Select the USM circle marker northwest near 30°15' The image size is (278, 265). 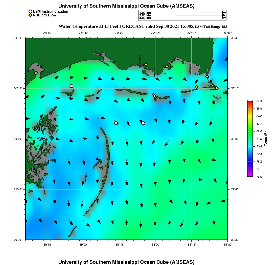72,86
